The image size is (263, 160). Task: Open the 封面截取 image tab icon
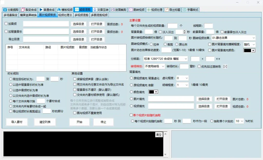pyautogui.click(x=113, y=10)
